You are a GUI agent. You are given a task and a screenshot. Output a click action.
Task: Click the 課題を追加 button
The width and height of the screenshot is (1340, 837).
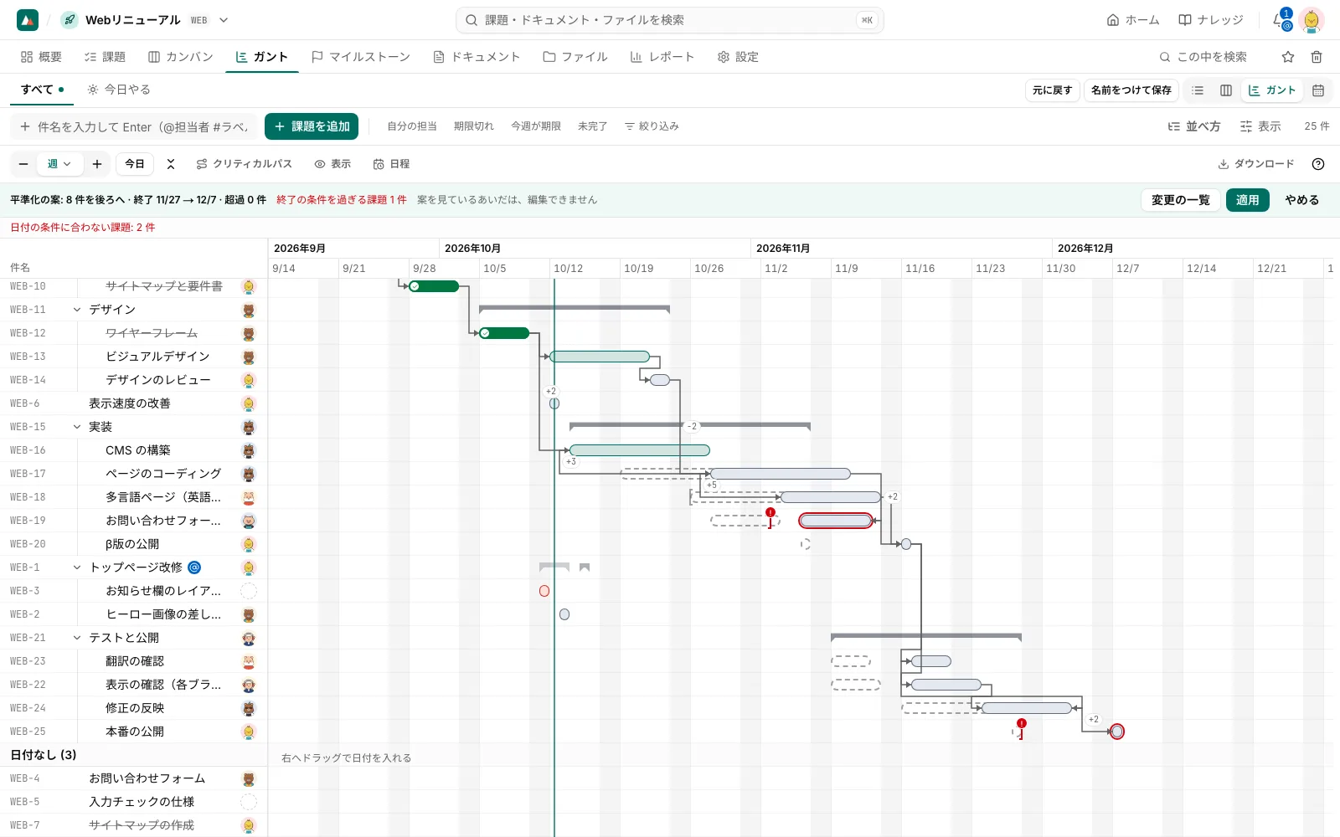(312, 126)
